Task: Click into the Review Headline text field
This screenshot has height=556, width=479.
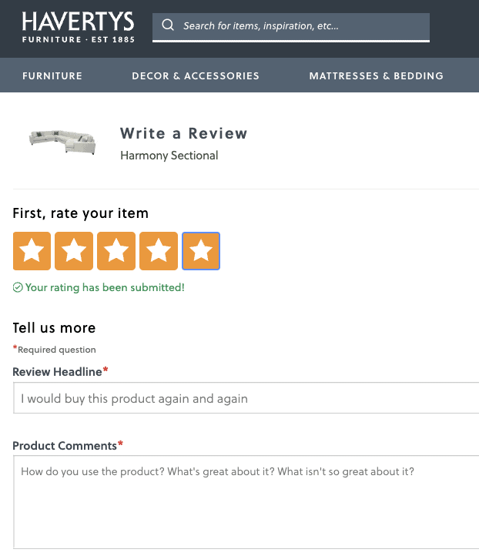Action: 246,398
